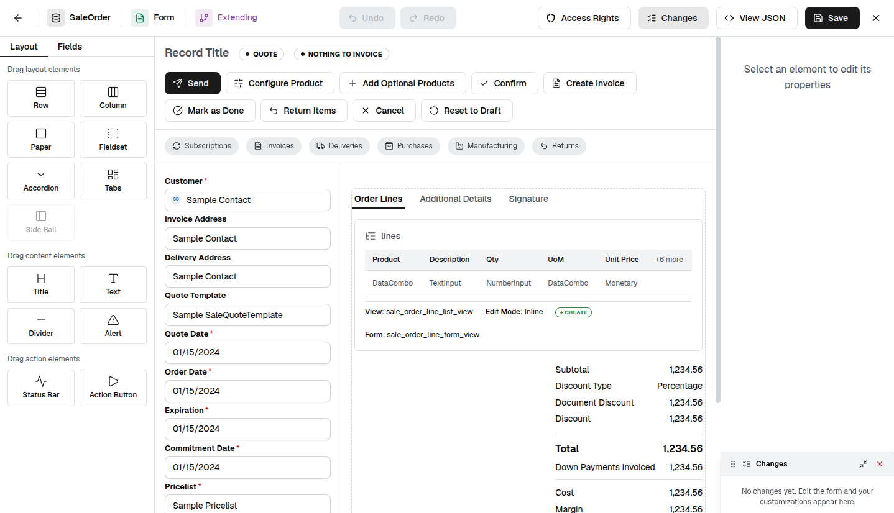Click the QUOTE status badge

[x=261, y=54]
